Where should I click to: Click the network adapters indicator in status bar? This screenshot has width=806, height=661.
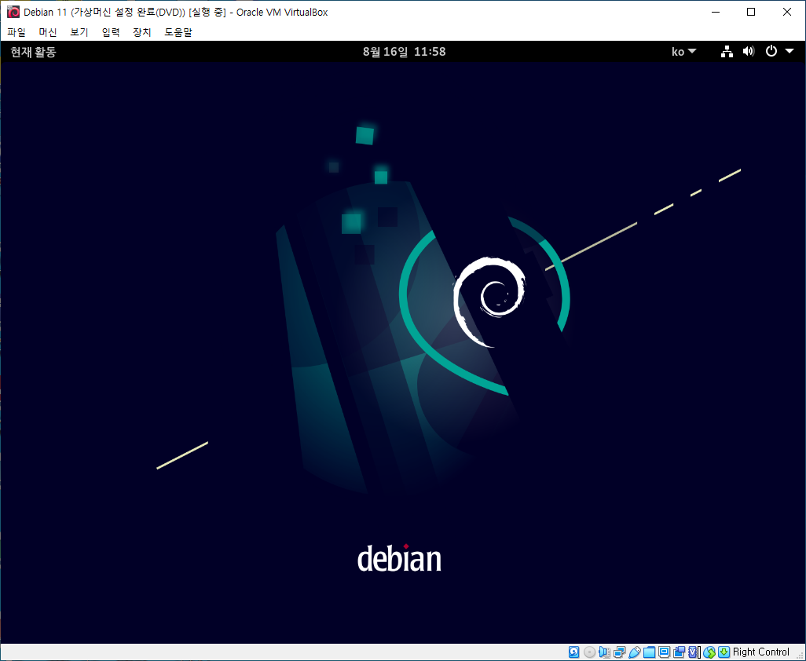pyautogui.click(x=619, y=652)
